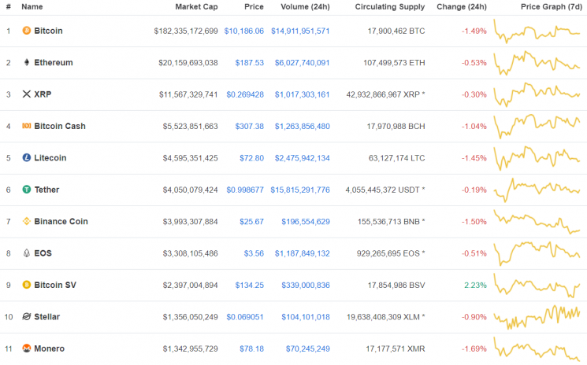Click EOS price $3.56
587x365 pixels.
pyautogui.click(x=254, y=253)
